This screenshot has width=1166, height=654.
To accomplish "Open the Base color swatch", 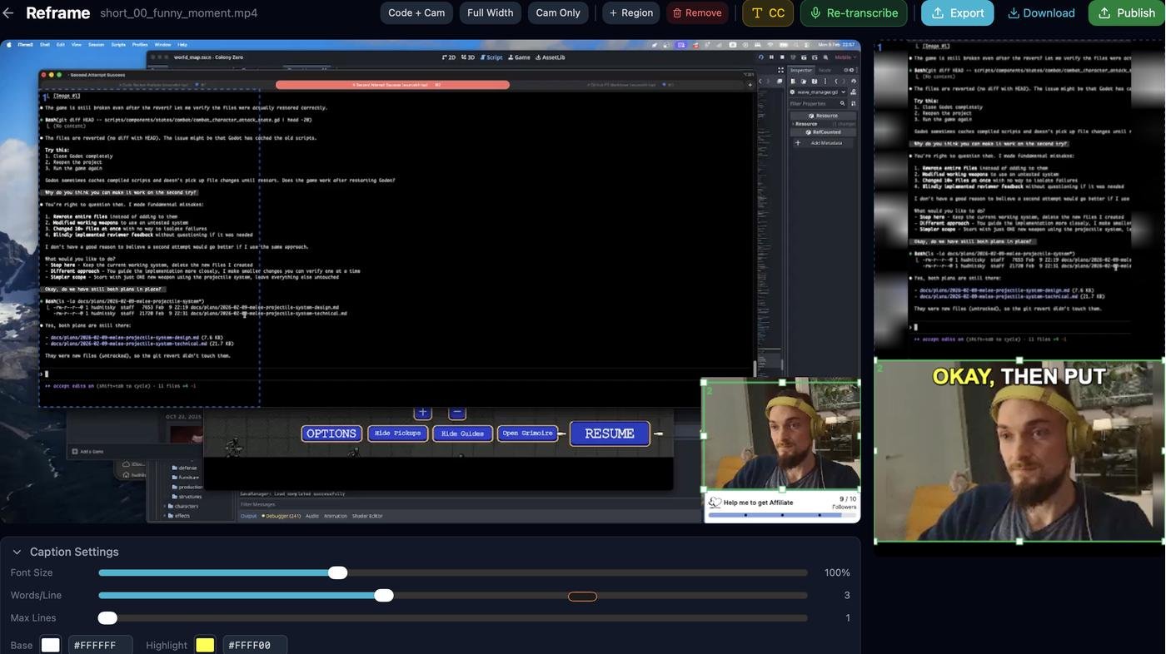I will coord(51,645).
